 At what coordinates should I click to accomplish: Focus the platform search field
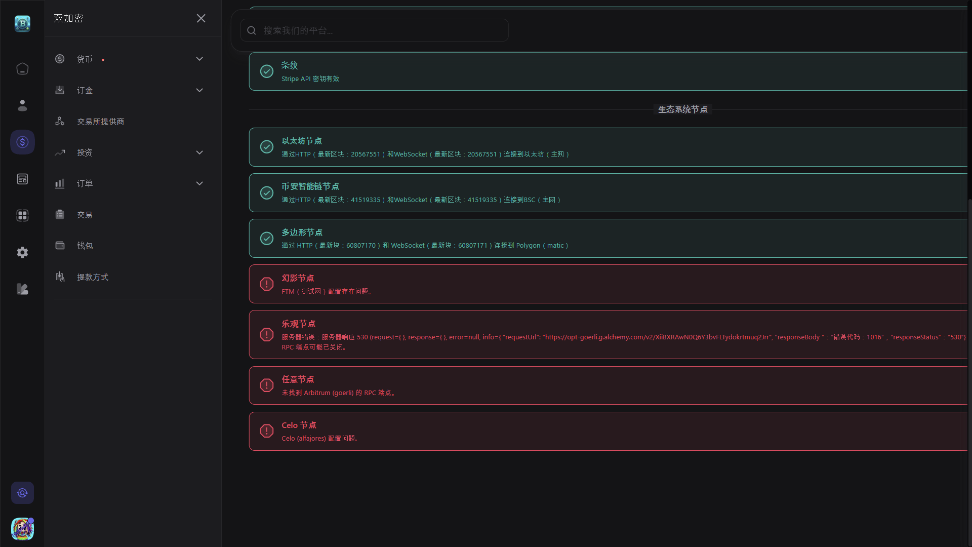[375, 30]
